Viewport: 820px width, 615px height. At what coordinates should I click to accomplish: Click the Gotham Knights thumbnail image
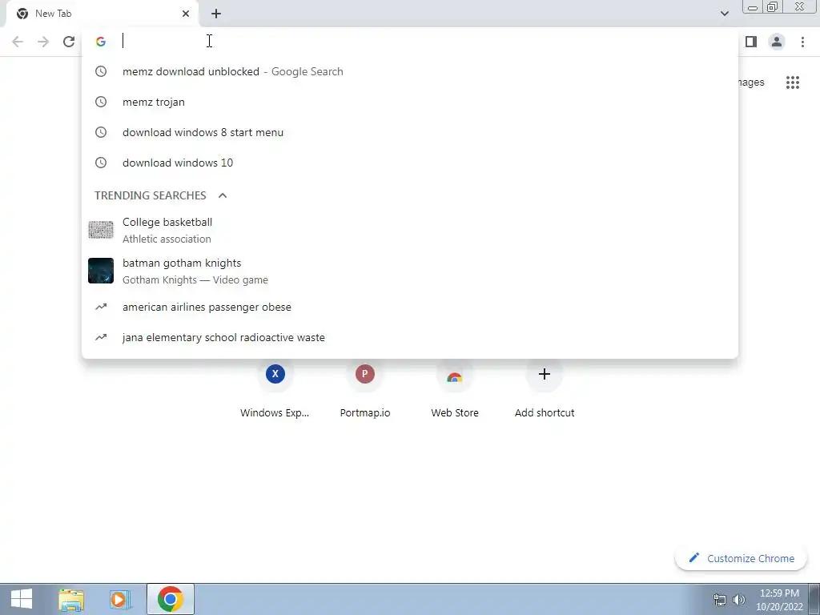(101, 271)
